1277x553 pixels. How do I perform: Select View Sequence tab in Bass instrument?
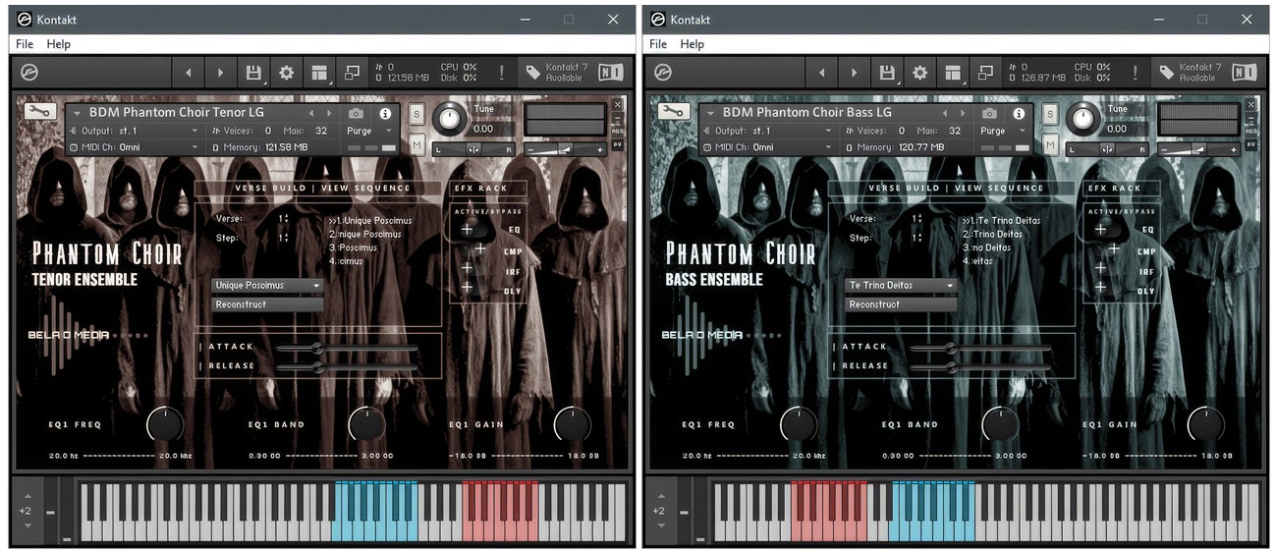coord(999,188)
